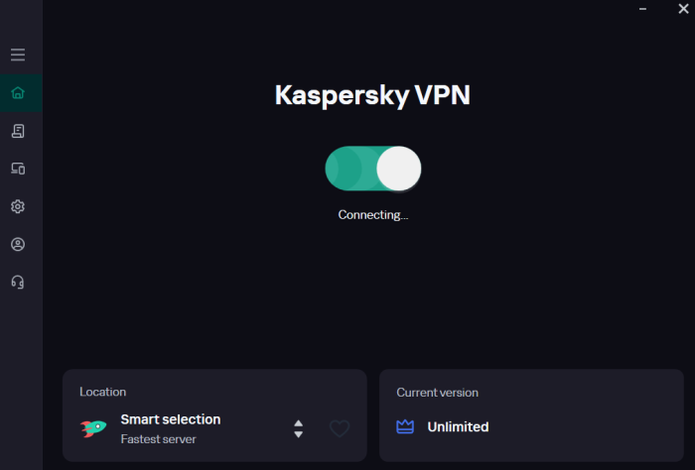Select the Smart selection location text

click(x=171, y=419)
